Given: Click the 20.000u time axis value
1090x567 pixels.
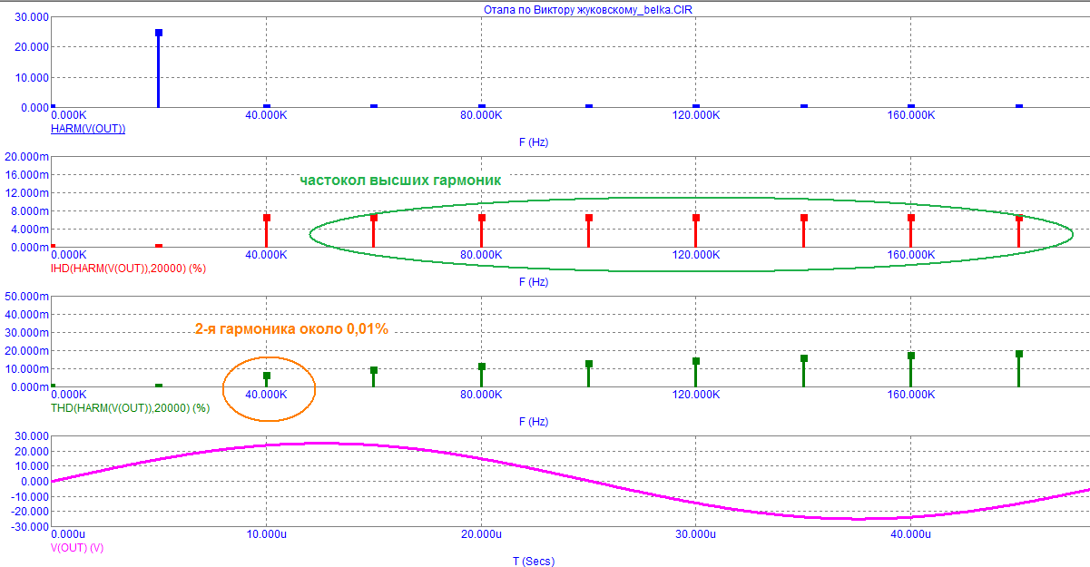Looking at the screenshot, I should [x=479, y=535].
